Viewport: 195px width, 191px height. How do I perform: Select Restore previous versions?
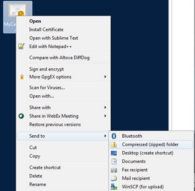coord(55,124)
